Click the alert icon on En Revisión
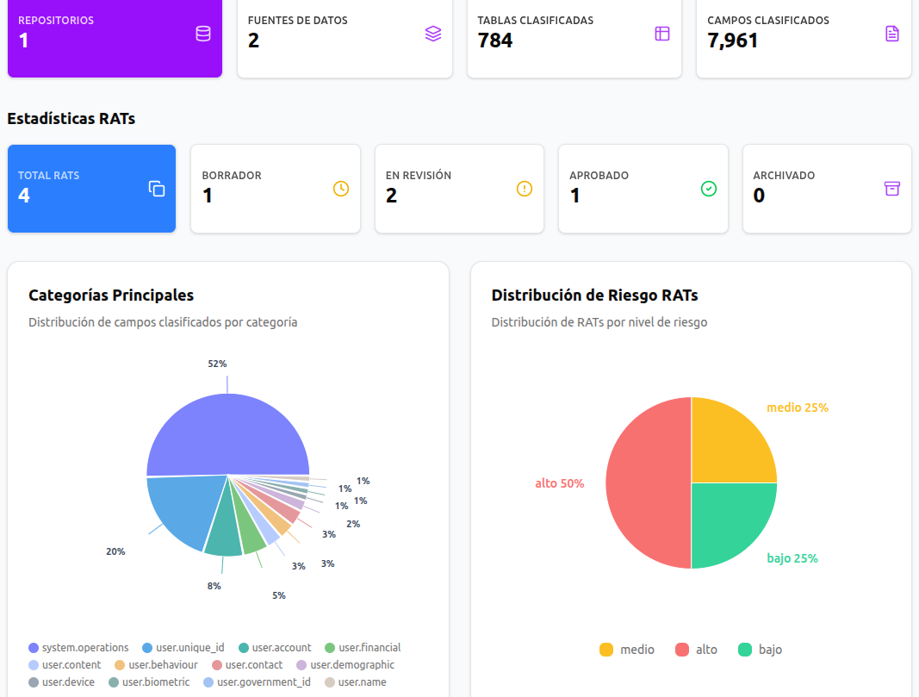Screen dimensions: 919x697 pyautogui.click(x=524, y=189)
